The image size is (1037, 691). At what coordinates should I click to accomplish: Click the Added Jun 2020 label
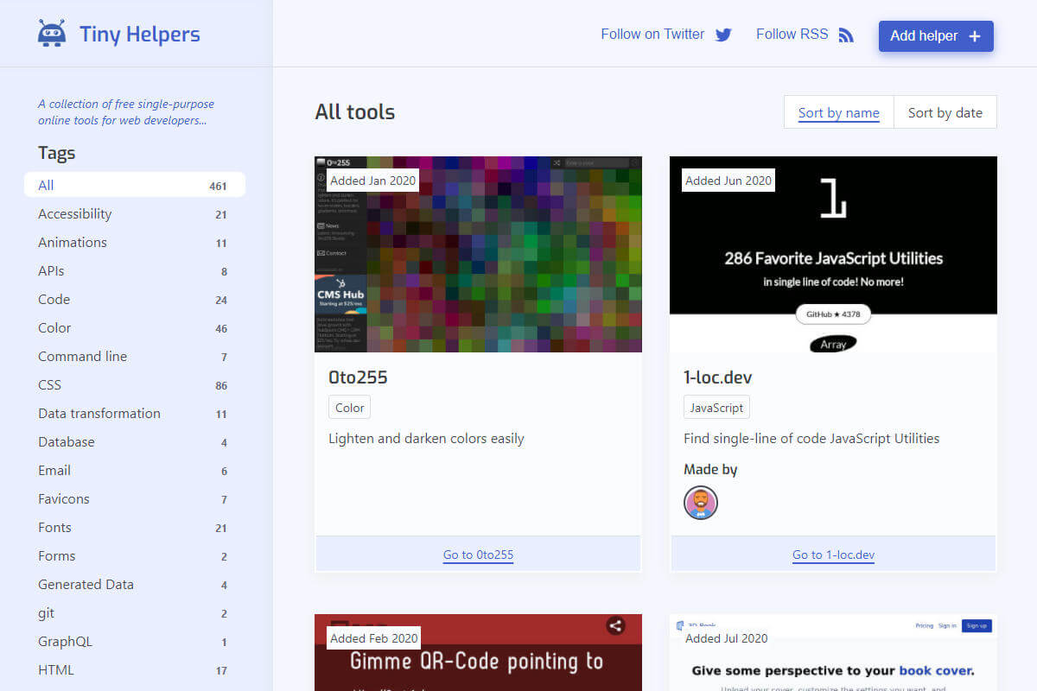(x=728, y=181)
